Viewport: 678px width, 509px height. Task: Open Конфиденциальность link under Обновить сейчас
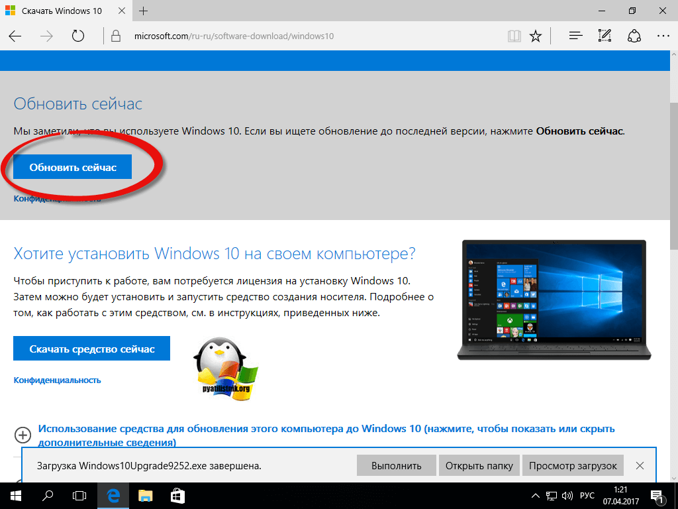click(x=57, y=199)
